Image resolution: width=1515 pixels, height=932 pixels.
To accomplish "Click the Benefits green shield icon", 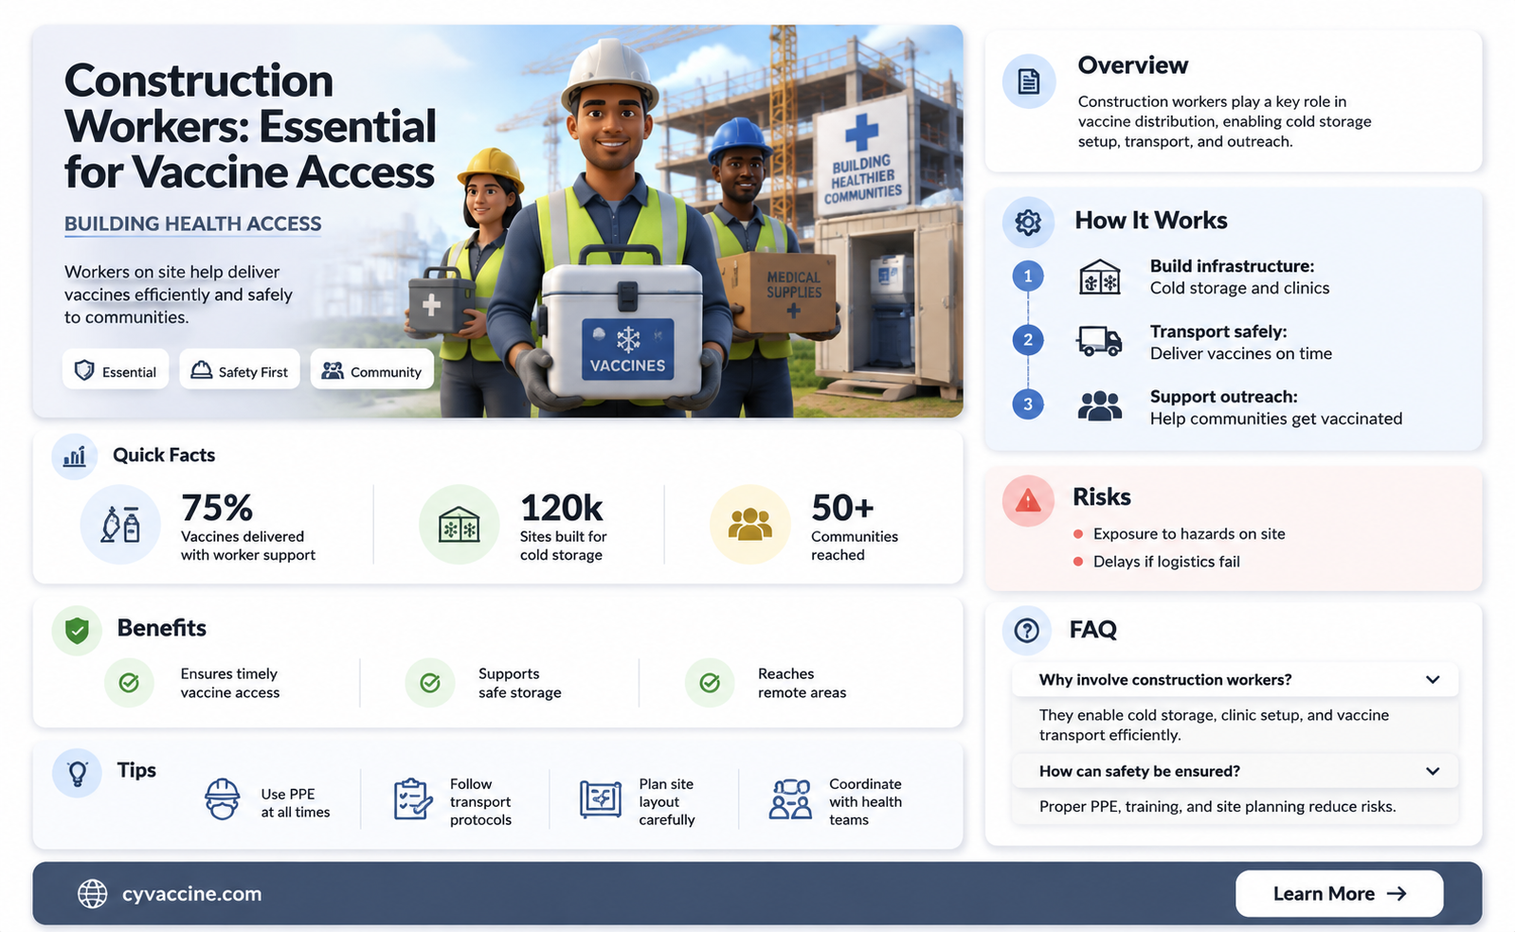I will [77, 630].
